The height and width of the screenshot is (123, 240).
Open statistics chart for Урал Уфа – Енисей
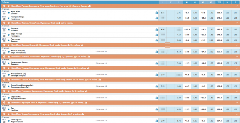[157, 13]
